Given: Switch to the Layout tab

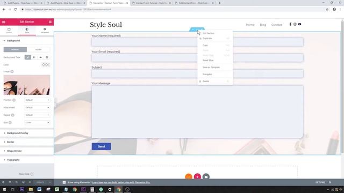Looking at the screenshot, I should [x=9, y=31].
